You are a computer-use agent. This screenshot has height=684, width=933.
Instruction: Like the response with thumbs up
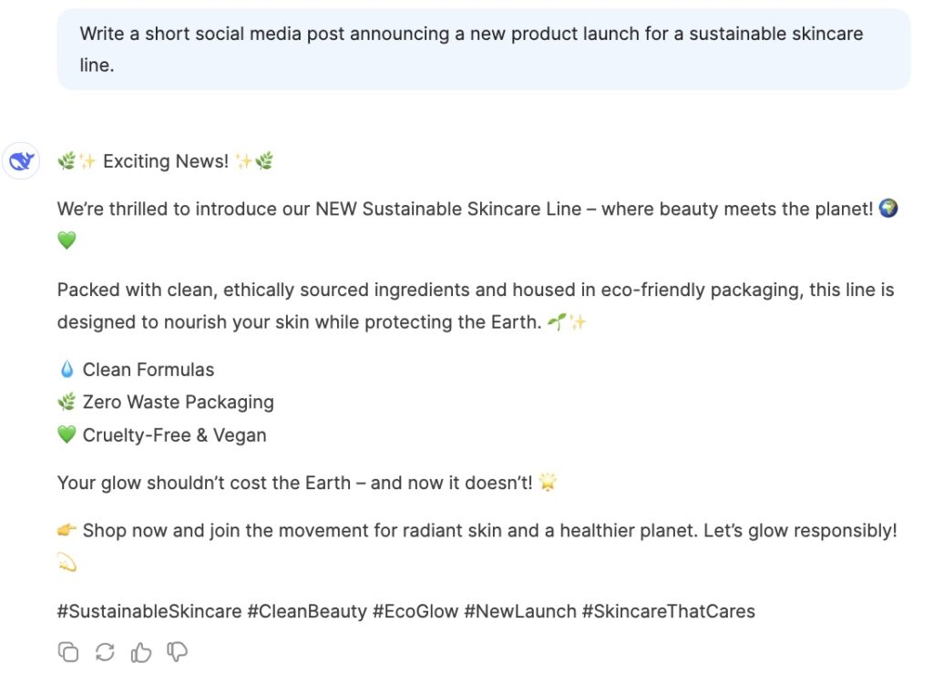point(140,651)
